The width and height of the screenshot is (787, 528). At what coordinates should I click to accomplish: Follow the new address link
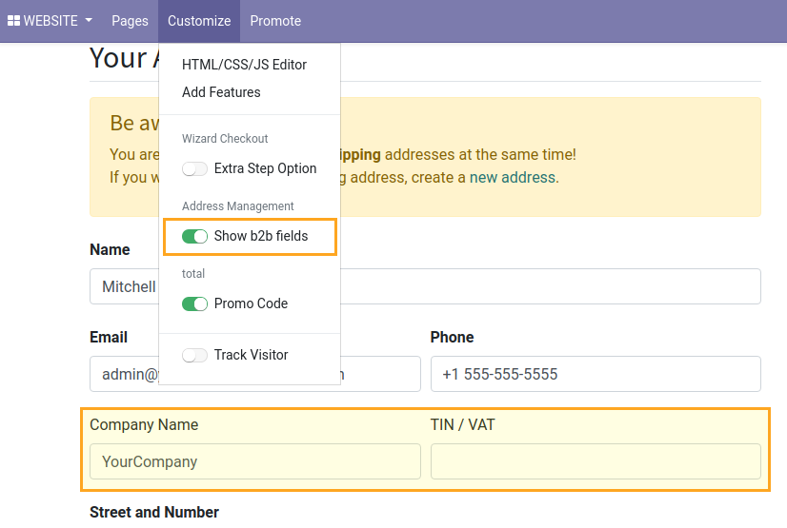coord(513,177)
